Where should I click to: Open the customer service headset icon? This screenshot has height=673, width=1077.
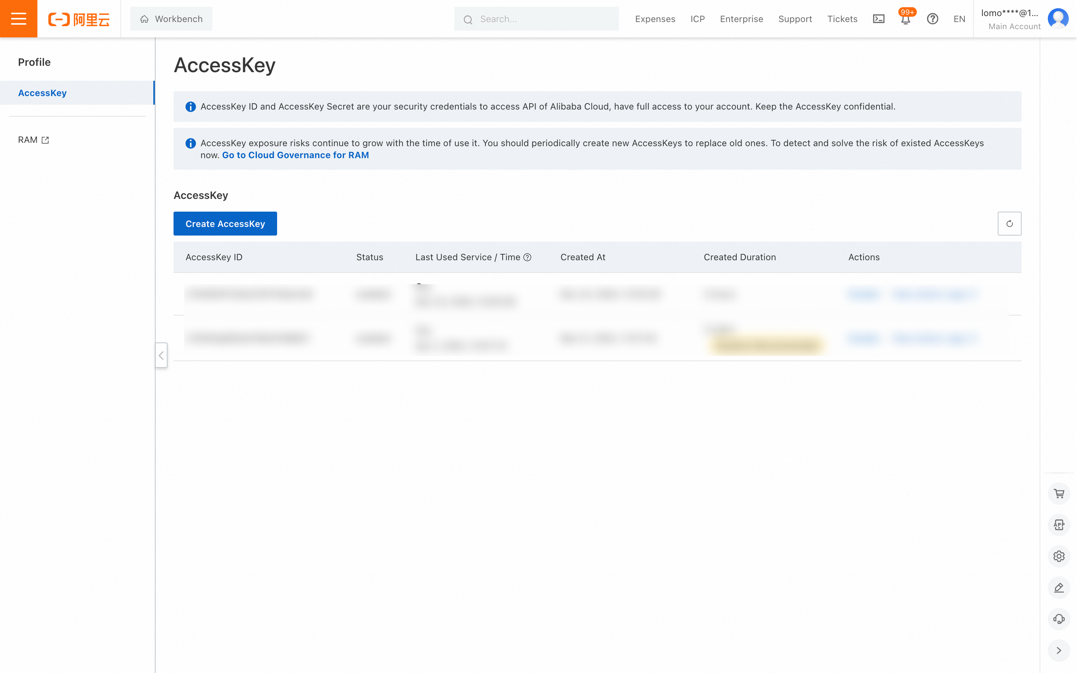(x=1059, y=619)
